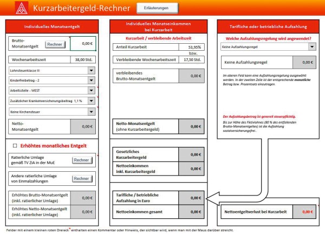Expand the Kinderfreibetrag - 2 dropdown
The height and width of the screenshot is (235, 325).
click(x=91, y=80)
